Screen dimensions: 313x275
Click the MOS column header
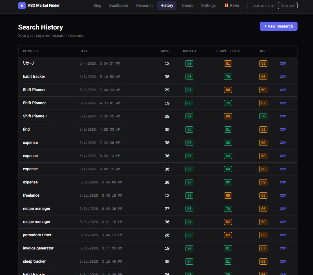[263, 51]
